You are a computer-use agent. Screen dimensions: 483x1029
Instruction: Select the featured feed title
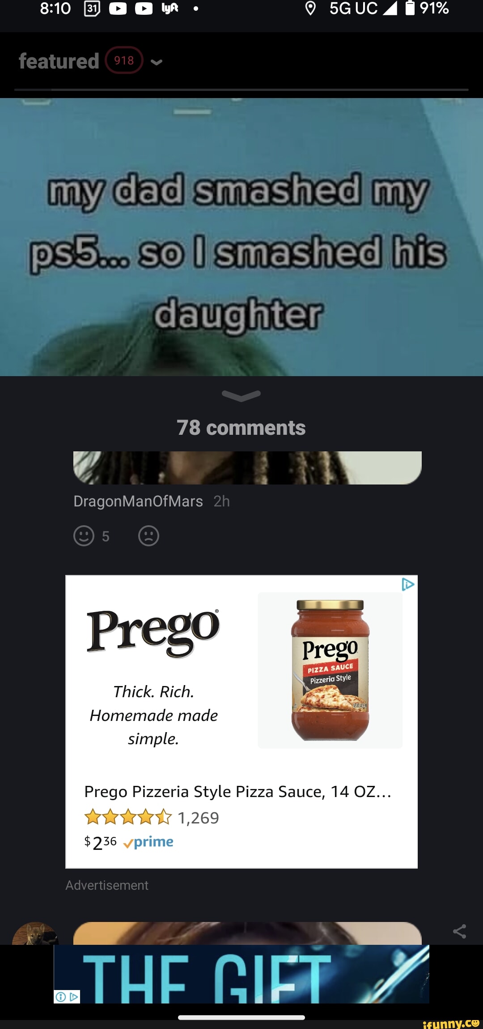click(x=59, y=61)
